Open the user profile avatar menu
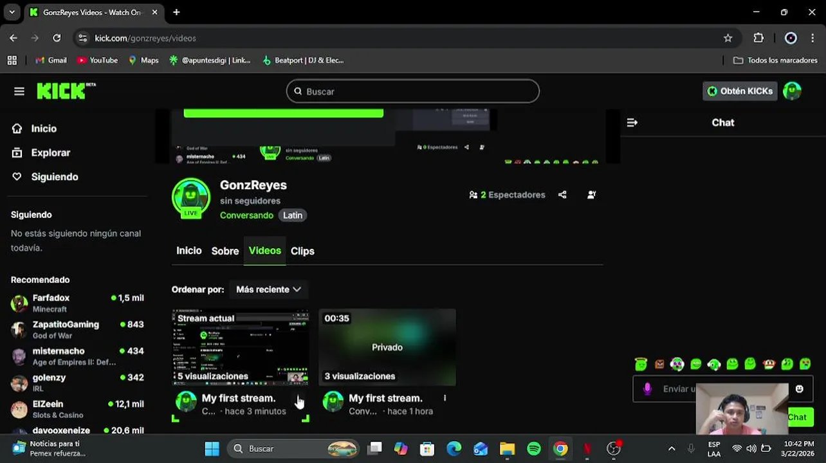The image size is (826, 463). tap(792, 91)
